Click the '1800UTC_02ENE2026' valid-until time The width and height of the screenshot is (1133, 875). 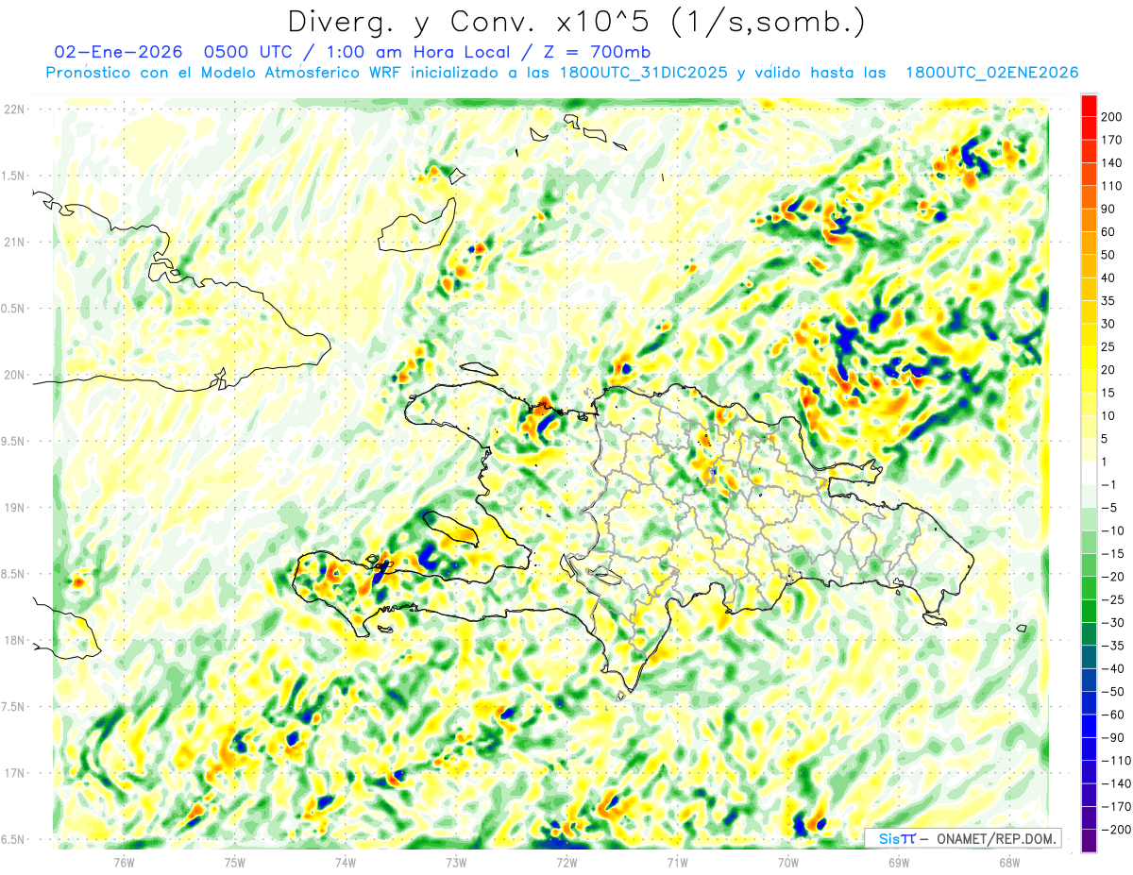pyautogui.click(x=991, y=73)
